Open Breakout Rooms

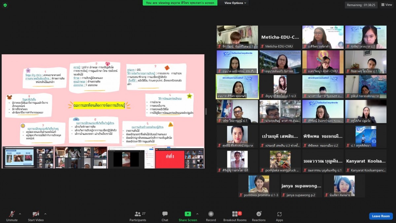coord(235,216)
